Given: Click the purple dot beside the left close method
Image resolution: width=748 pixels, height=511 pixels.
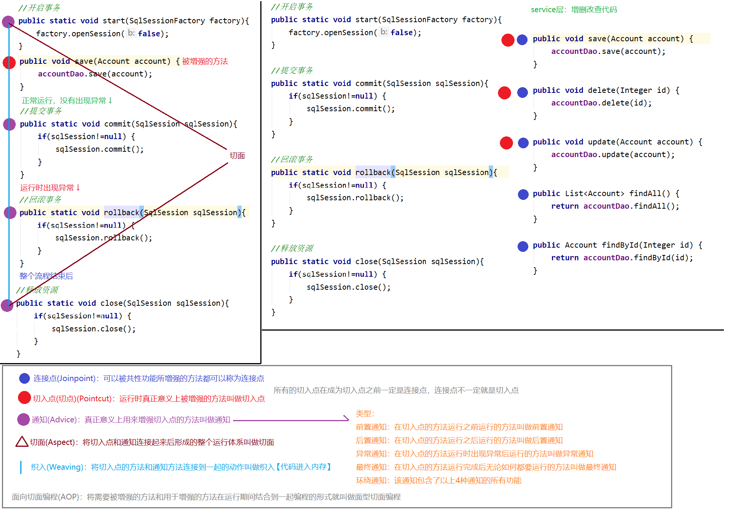Looking at the screenshot, I should coord(7,305).
